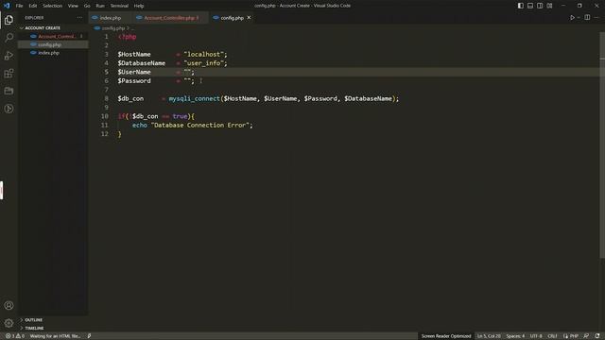Click mysqli_connect function call on line 8
The width and height of the screenshot is (605, 340).
[194, 98]
